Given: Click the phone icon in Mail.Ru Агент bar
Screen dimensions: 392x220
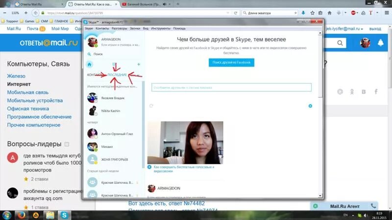Looking at the screenshot, I should pyautogui.click(x=373, y=206).
